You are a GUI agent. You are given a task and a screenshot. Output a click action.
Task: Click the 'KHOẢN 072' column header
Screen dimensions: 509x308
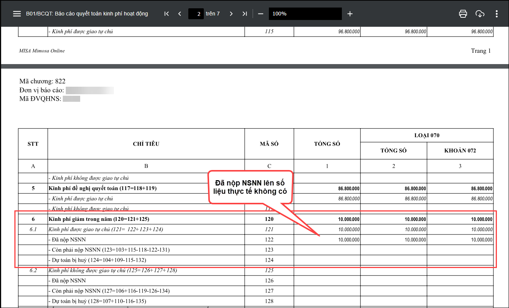[460, 150]
